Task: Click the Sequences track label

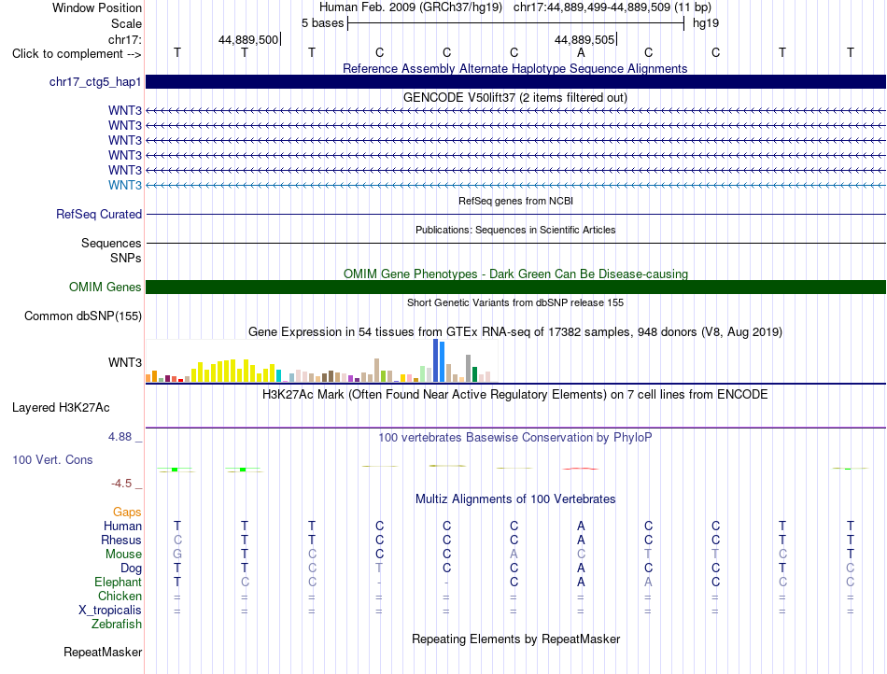Action: [x=111, y=243]
